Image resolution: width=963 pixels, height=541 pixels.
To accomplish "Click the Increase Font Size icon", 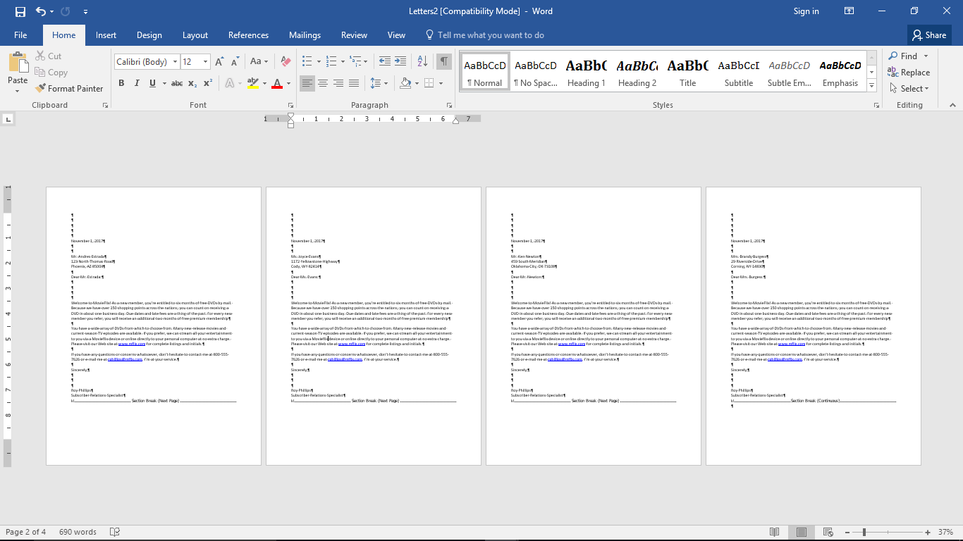I will (x=219, y=62).
